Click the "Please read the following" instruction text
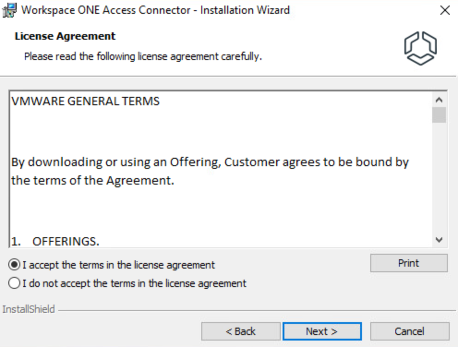The width and height of the screenshot is (458, 347). click(x=143, y=57)
